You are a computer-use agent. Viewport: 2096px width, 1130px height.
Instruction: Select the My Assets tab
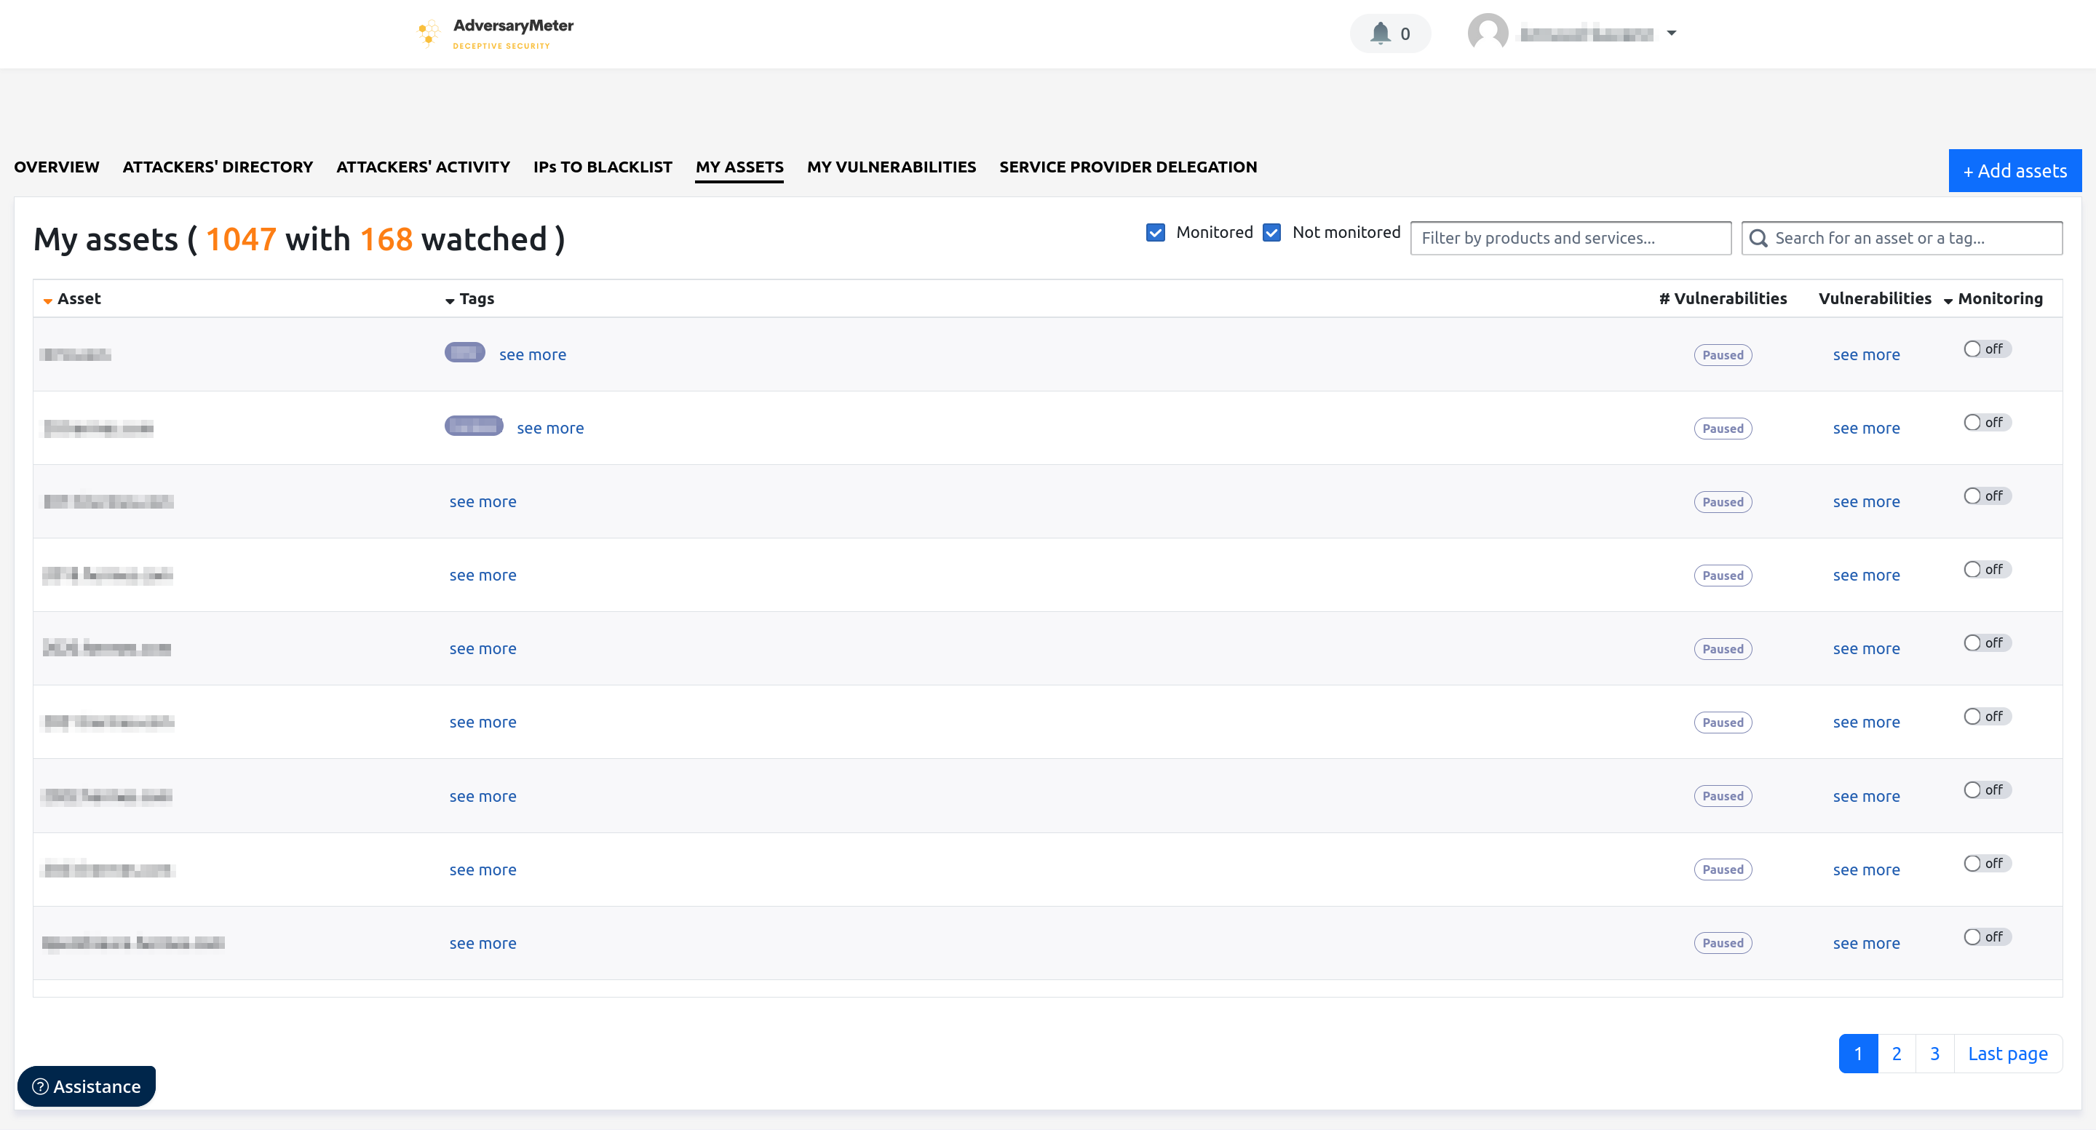point(739,167)
